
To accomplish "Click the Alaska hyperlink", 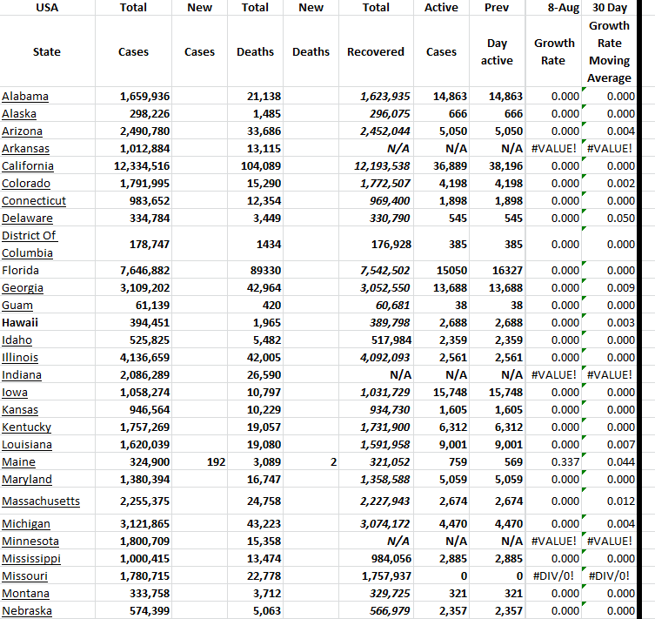I will point(20,114).
